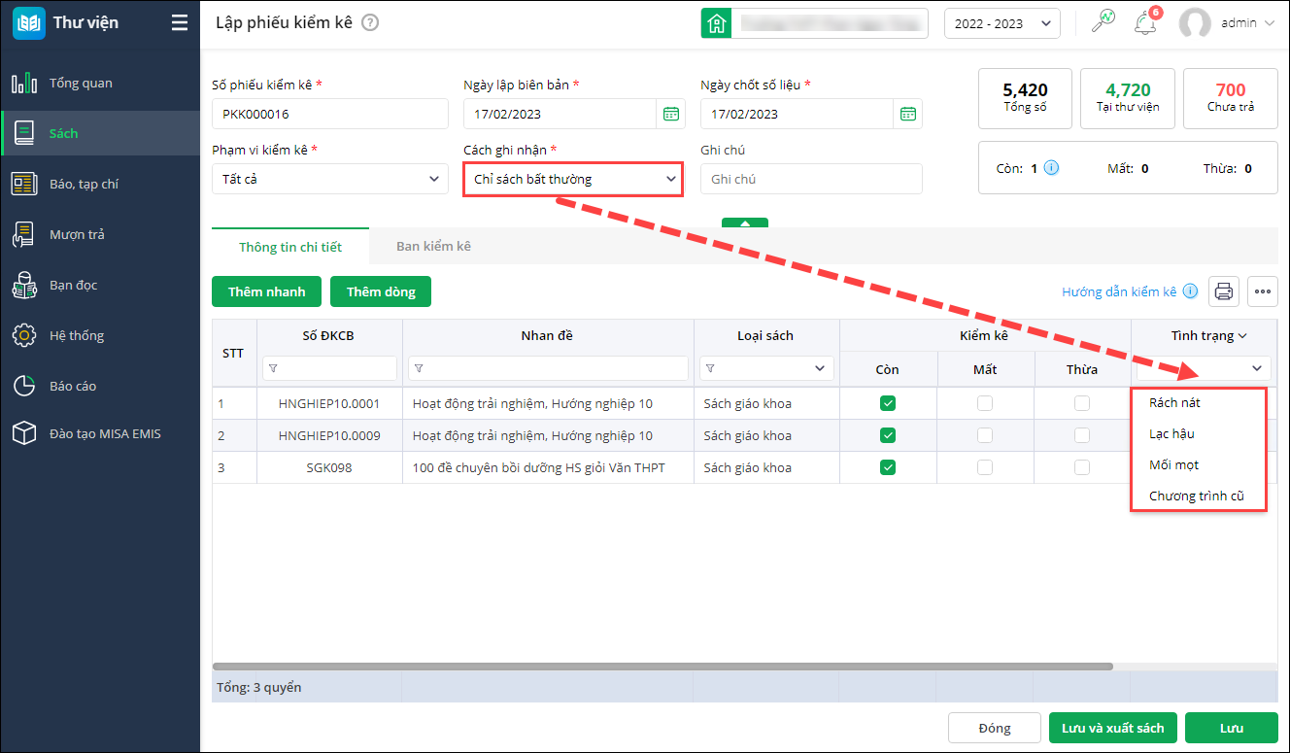1290x753 pixels.
Task: Check Thừa for HNGHIEP10.0001
Action: [1082, 403]
